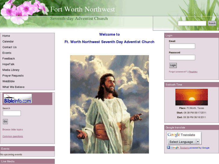Click the End: 08:39 PM 06/18/2011 text
Image resolution: width=219 pixels, height=164 pixels.
192,117
